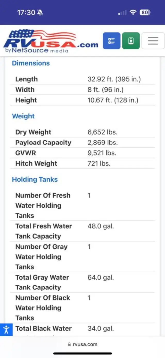The height and width of the screenshot is (358, 165).
Task: Tap the cellular signal bars
Action: click(x=122, y=12)
